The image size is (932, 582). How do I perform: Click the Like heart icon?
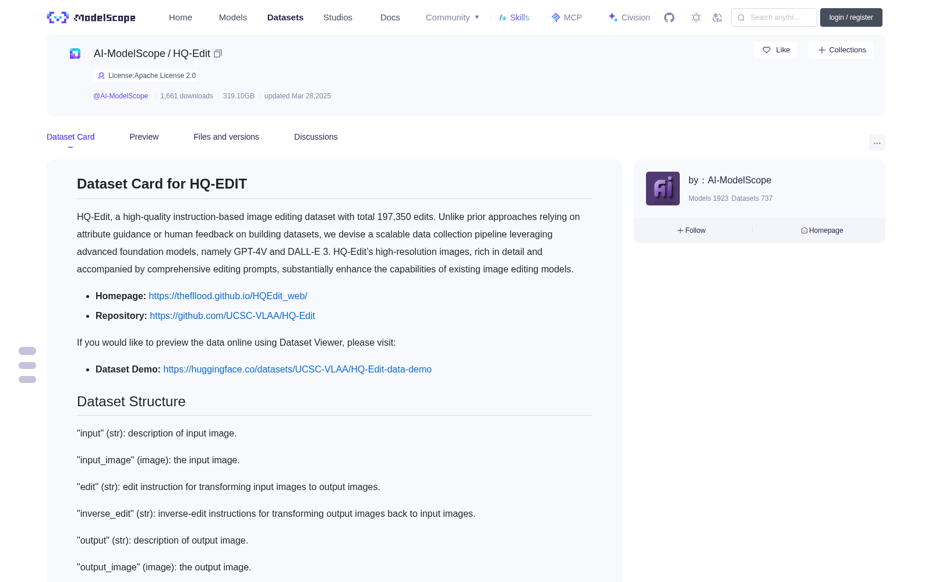point(767,50)
